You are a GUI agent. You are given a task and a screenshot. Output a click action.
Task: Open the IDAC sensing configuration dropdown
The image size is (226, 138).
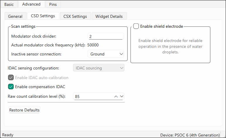point(99,68)
